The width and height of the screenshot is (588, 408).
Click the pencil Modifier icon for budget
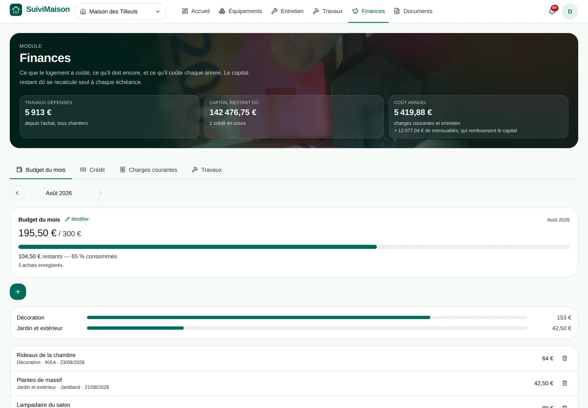coord(77,219)
